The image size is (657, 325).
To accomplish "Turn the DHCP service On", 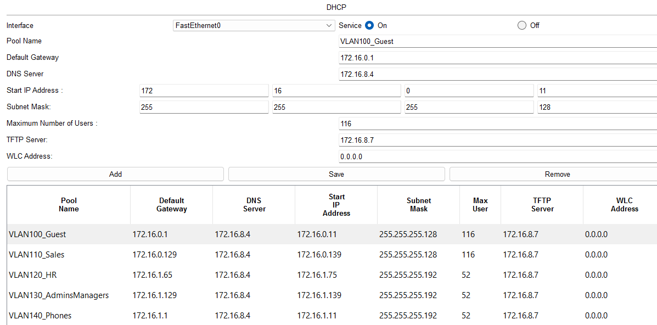I will tap(369, 25).
